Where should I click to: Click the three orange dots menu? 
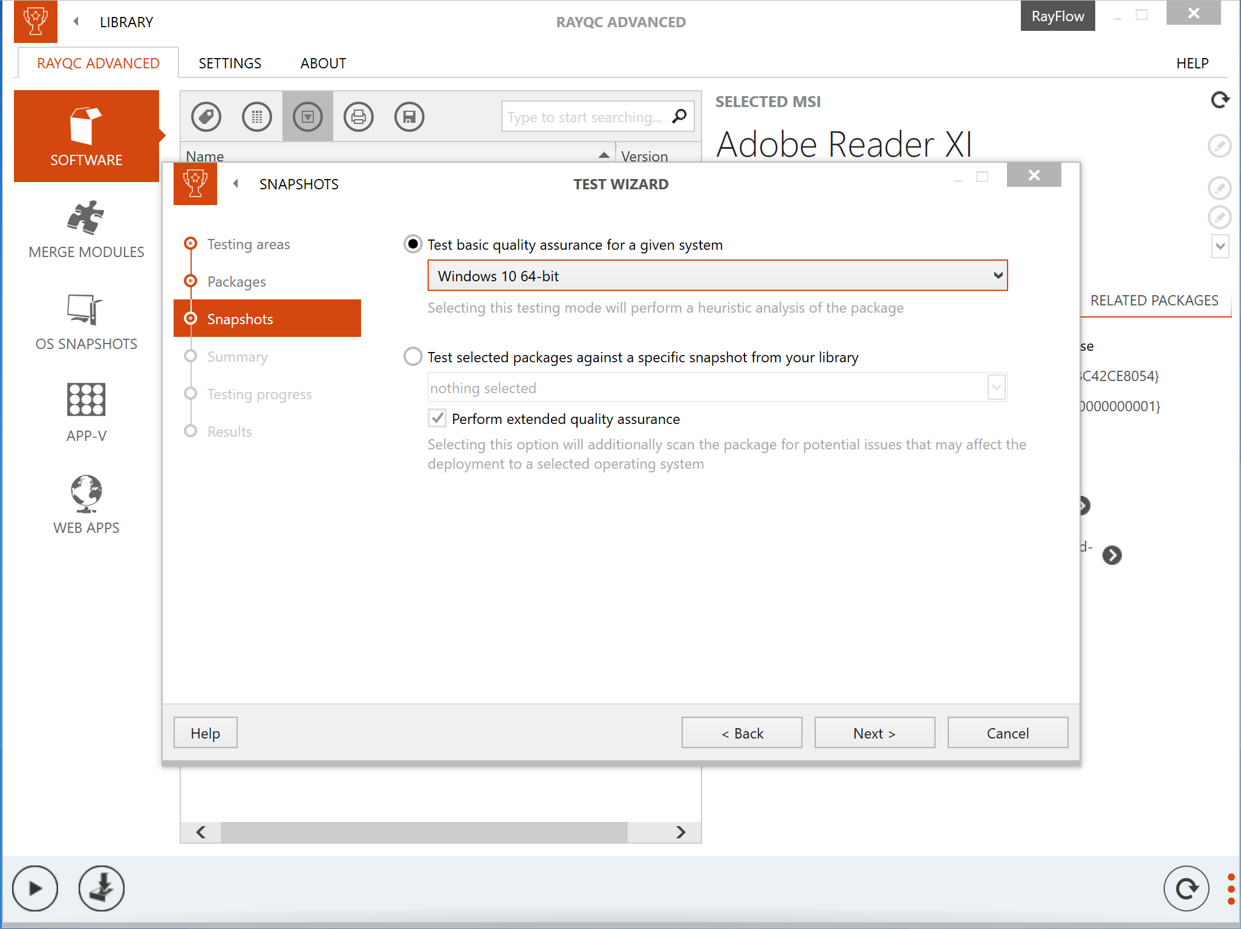pos(1231,888)
